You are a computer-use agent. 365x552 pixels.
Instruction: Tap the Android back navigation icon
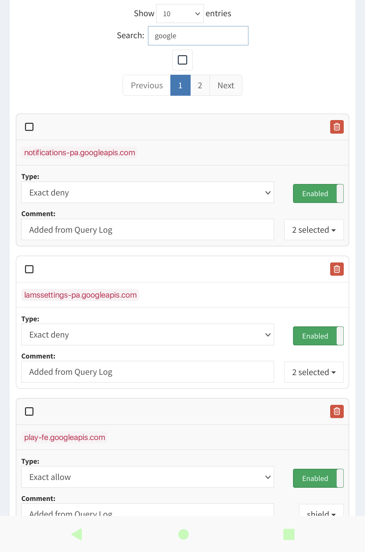[x=77, y=534]
